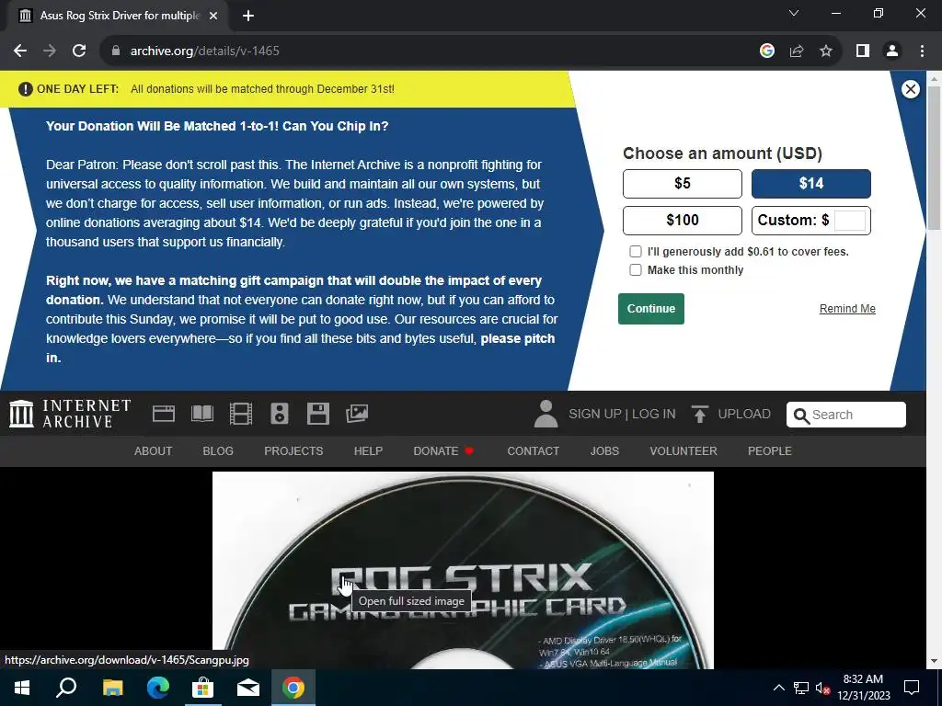The image size is (942, 706).
Task: Open the Web (Wayback) media icon
Action: tap(164, 414)
